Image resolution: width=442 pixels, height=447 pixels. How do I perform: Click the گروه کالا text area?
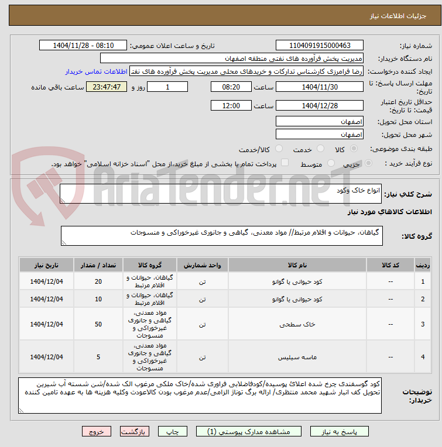pyautogui.click(x=221, y=236)
